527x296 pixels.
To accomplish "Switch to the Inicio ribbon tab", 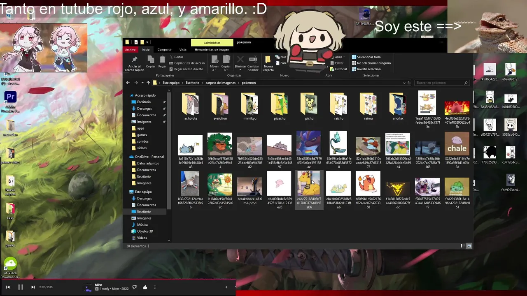I will [146, 50].
